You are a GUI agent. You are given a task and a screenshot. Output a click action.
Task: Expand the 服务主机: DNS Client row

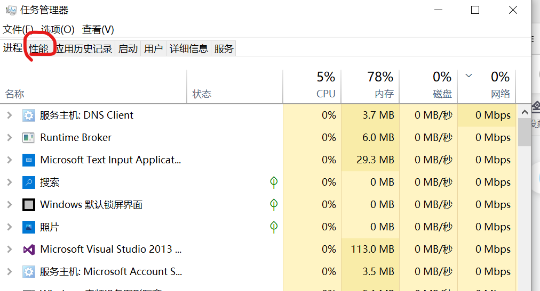[x=10, y=115]
